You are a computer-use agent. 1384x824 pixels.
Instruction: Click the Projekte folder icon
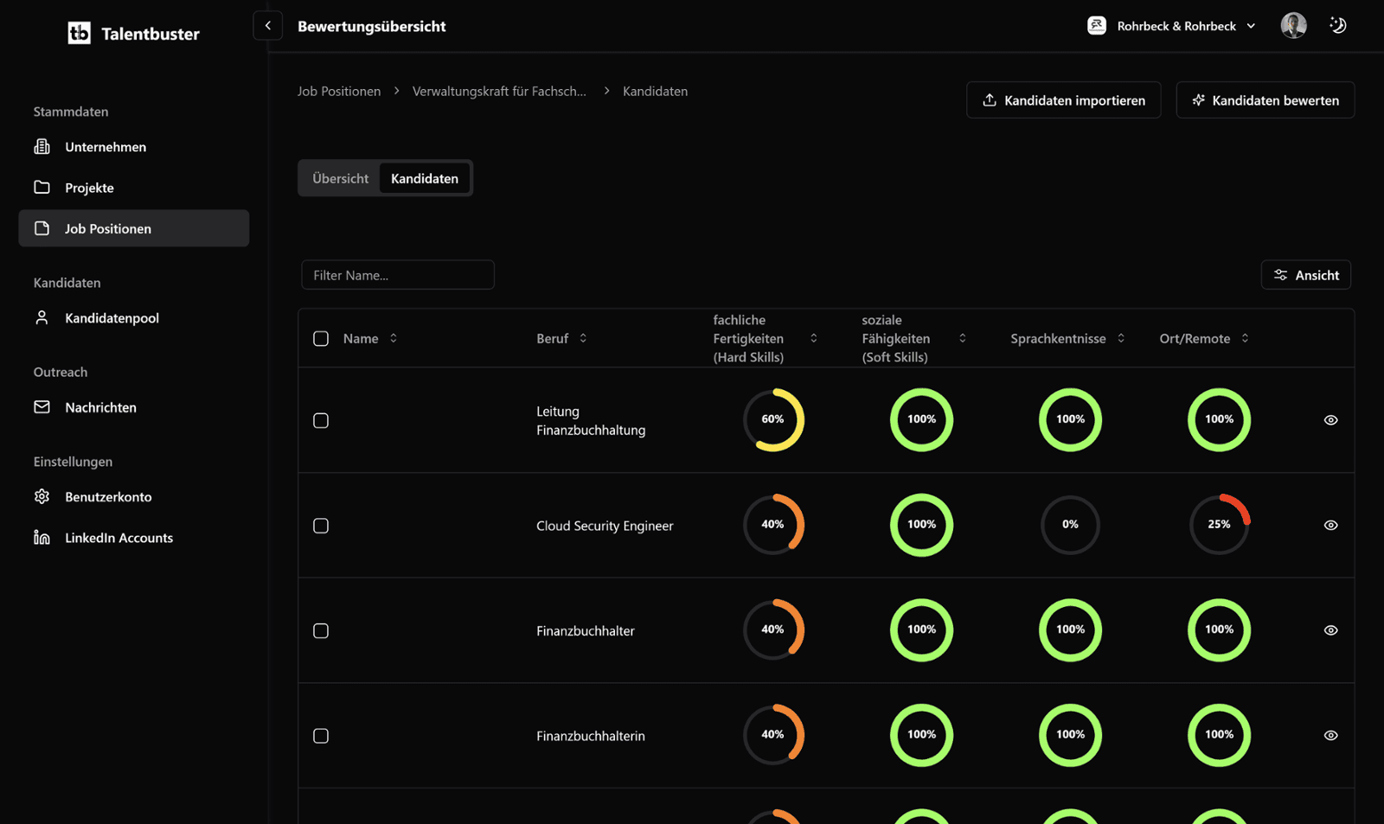coord(42,188)
